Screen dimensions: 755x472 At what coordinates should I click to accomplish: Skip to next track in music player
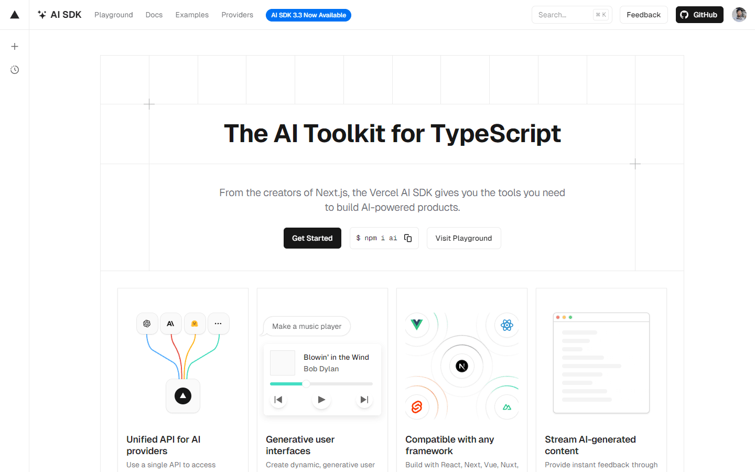point(364,400)
